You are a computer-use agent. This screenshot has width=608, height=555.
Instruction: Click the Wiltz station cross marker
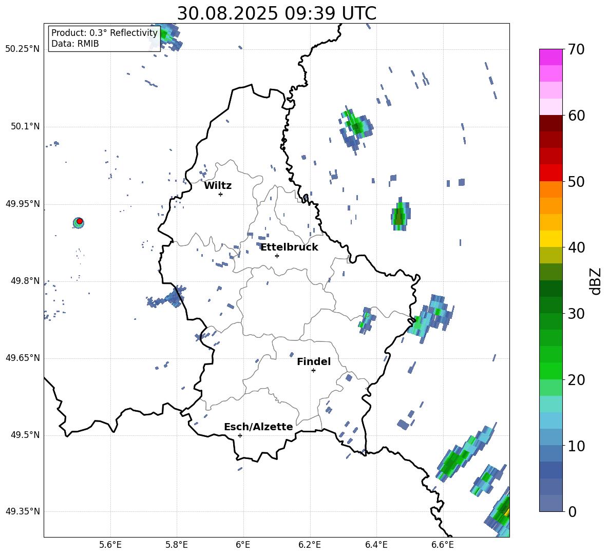point(220,194)
